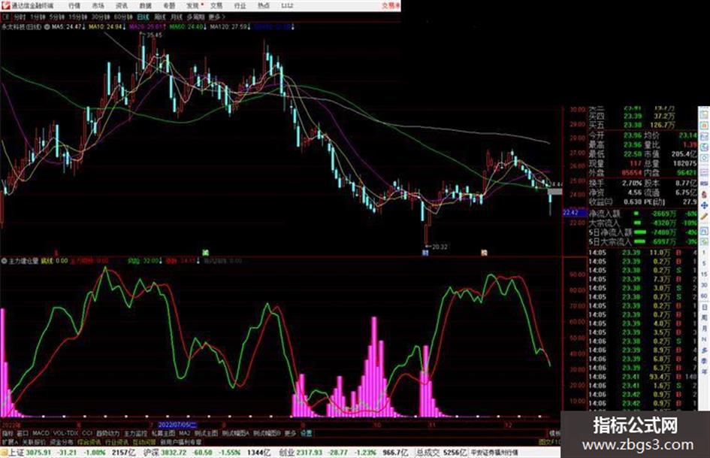Open the 市场 menu

98,6
